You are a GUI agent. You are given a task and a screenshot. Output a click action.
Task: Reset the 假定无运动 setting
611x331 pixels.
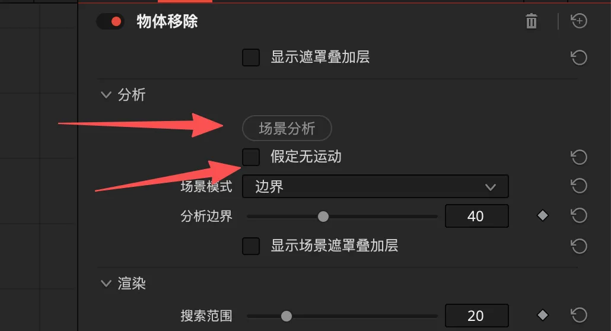point(578,157)
